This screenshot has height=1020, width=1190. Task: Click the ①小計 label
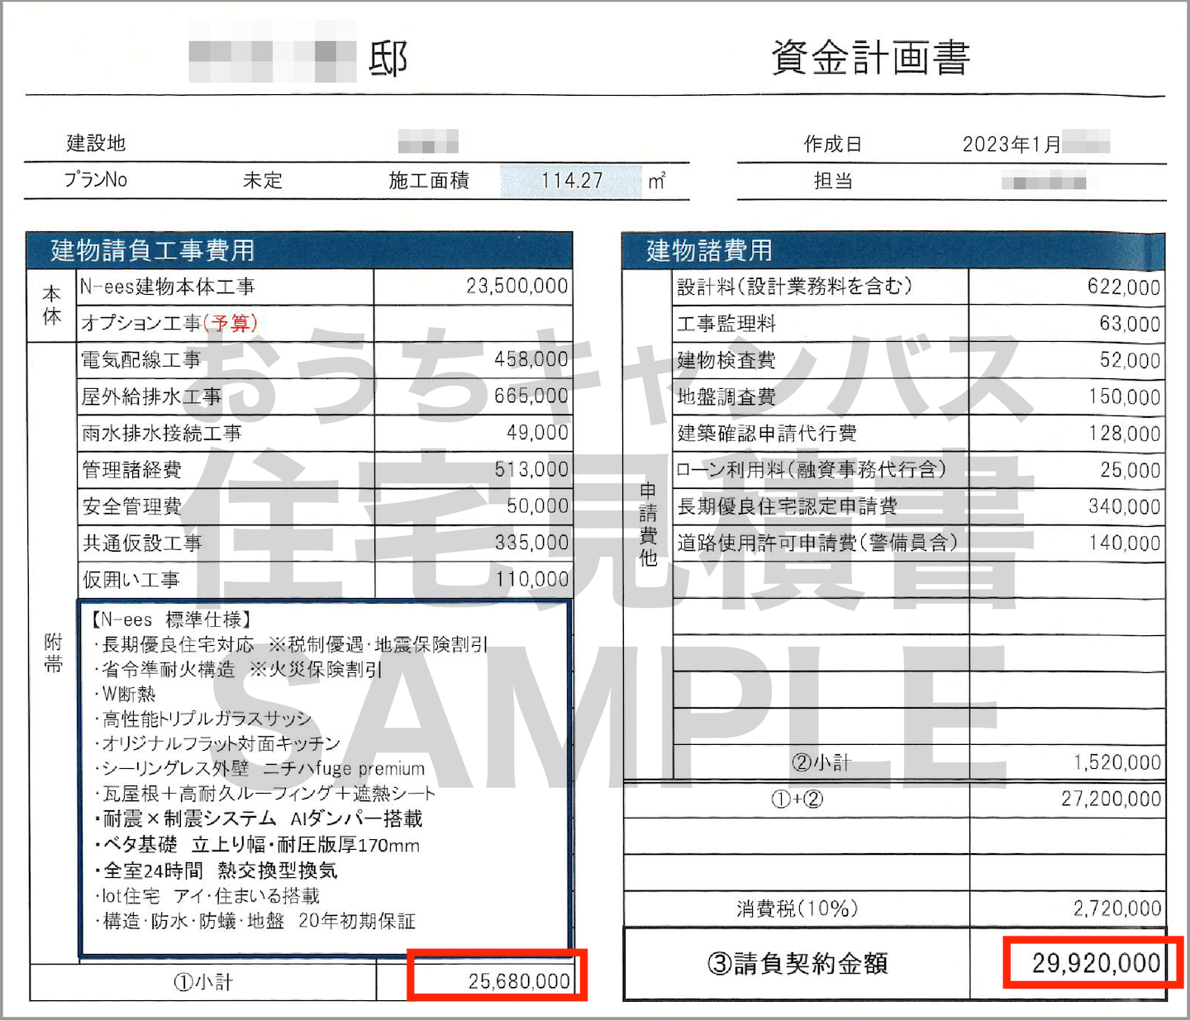pos(203,982)
